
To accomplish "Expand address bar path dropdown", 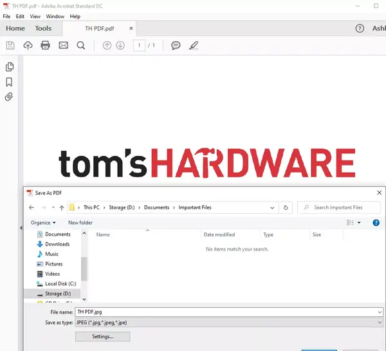I will click(x=272, y=207).
